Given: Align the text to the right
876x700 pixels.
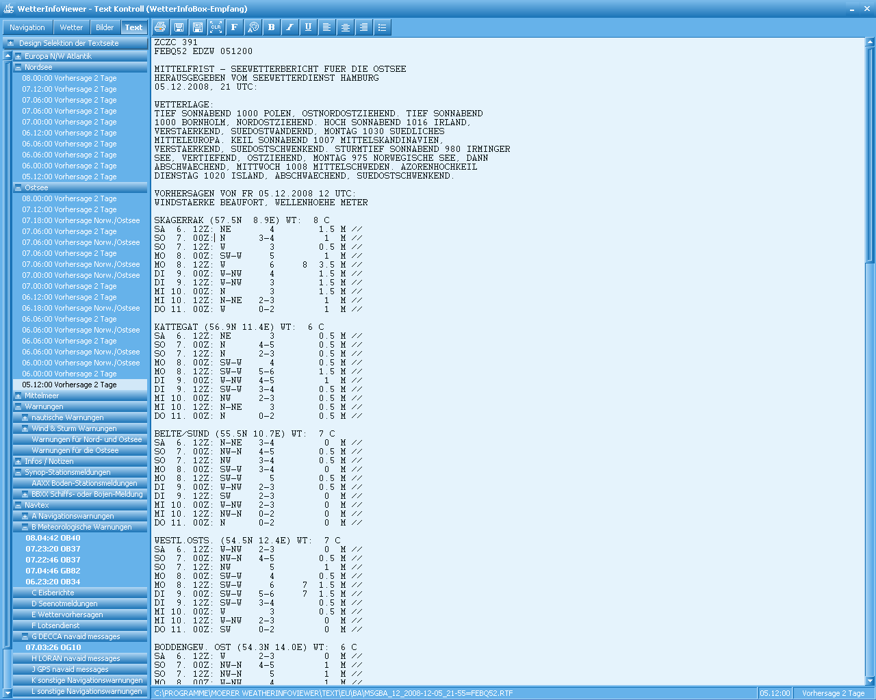Looking at the screenshot, I should [363, 27].
